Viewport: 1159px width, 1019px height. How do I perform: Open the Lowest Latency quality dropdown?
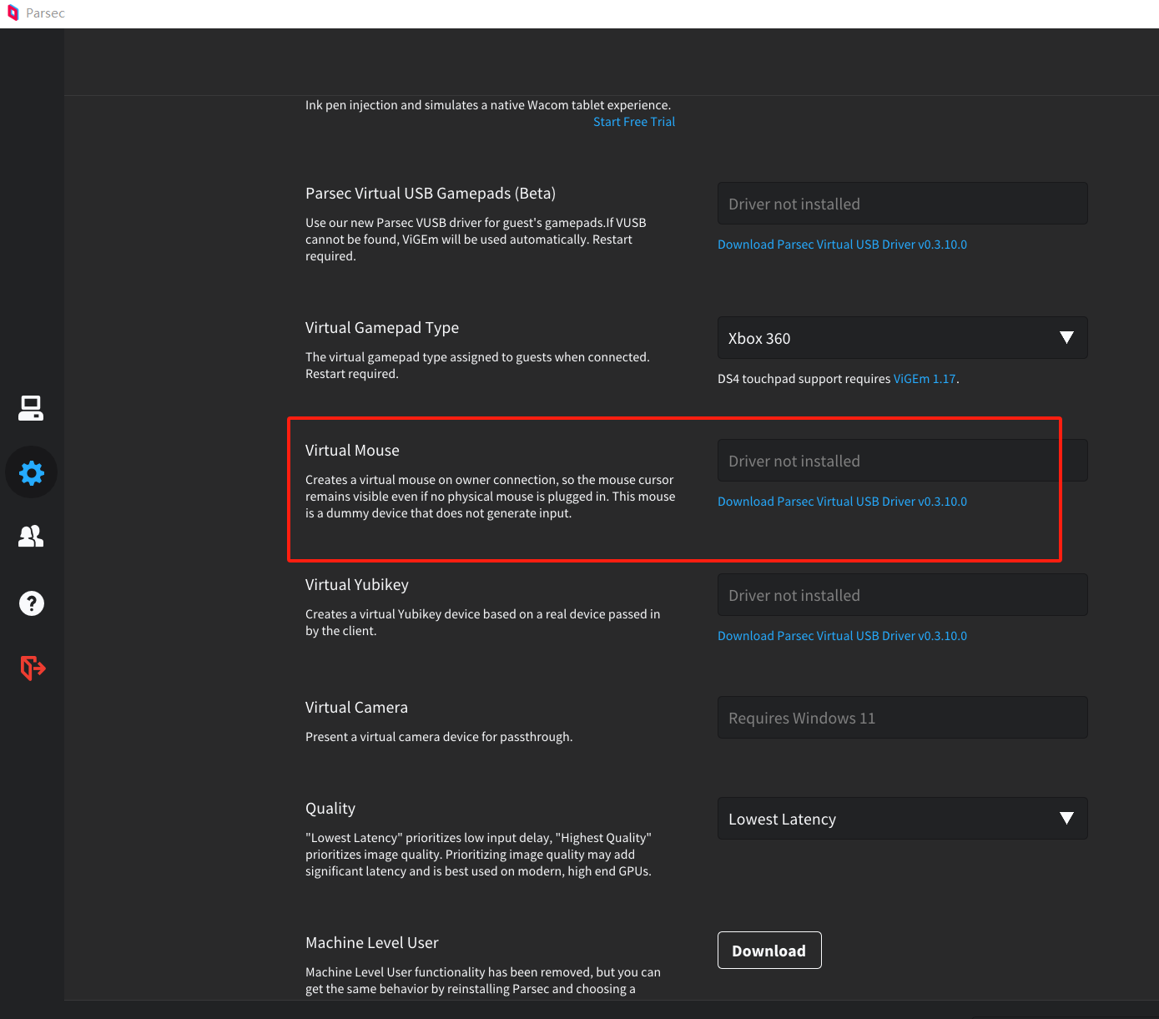point(902,819)
